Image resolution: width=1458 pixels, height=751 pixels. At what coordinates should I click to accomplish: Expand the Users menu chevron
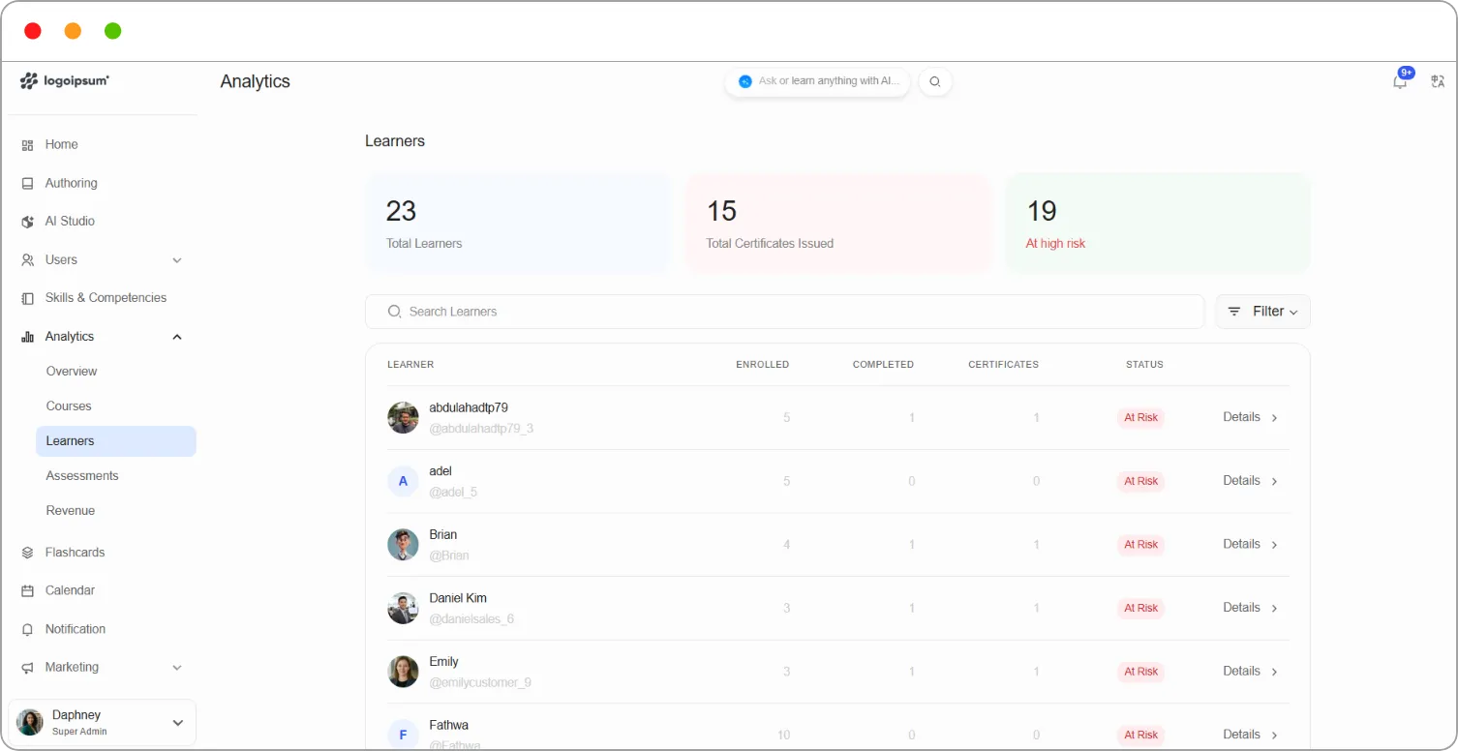177,260
